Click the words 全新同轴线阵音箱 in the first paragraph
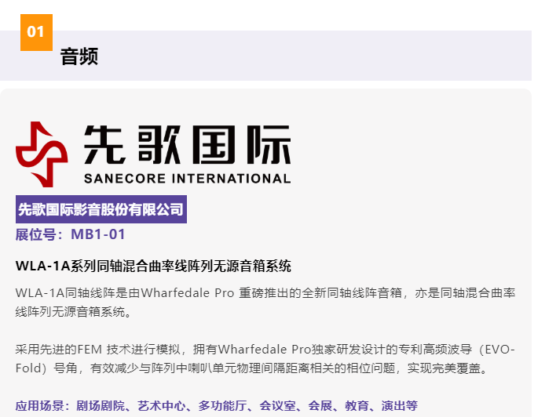 click(350, 293)
